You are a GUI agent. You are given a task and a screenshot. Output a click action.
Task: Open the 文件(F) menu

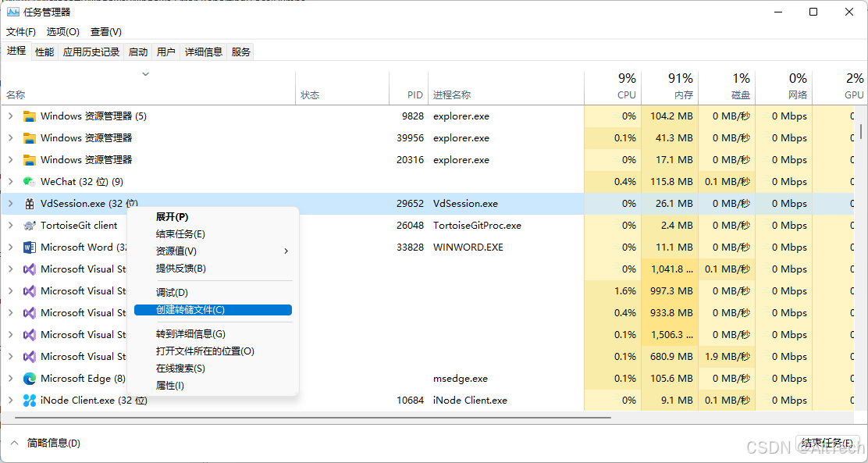pyautogui.click(x=21, y=32)
